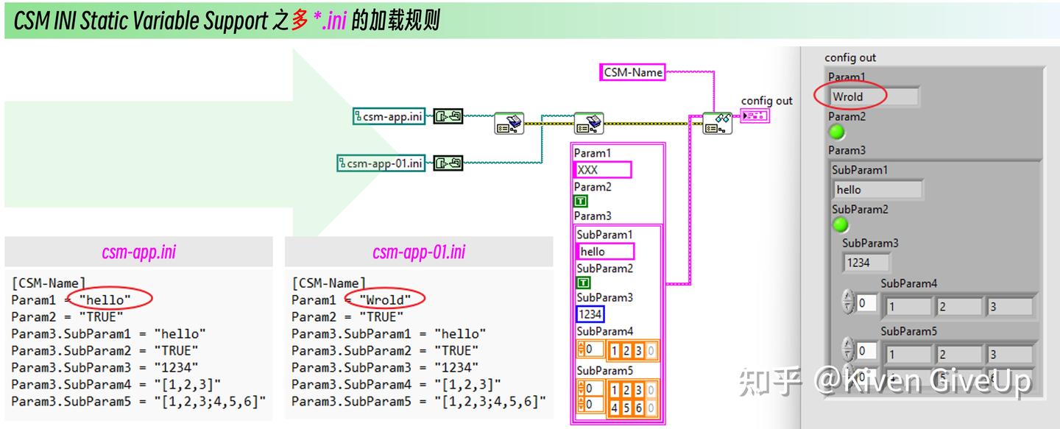
Task: Select the first config file VI icon
Action: tap(509, 123)
